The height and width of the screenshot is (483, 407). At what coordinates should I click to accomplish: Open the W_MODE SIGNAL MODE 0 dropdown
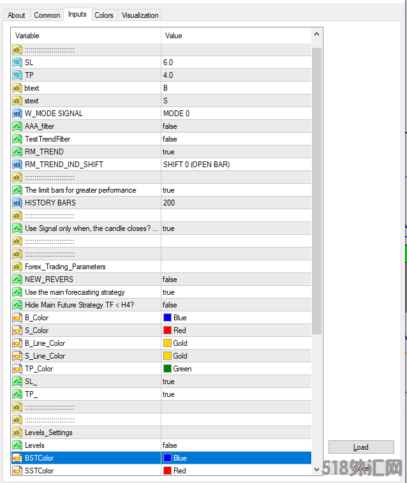(236, 114)
